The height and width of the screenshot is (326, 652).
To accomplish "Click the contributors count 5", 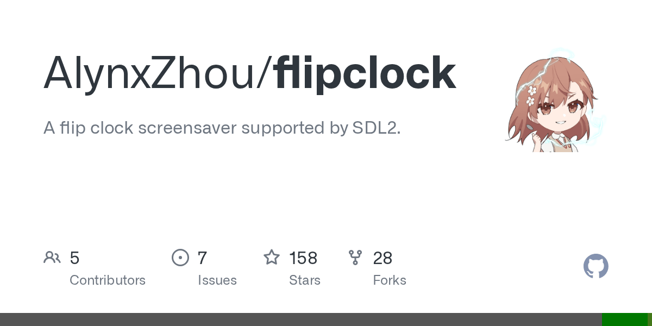I will pos(74,258).
